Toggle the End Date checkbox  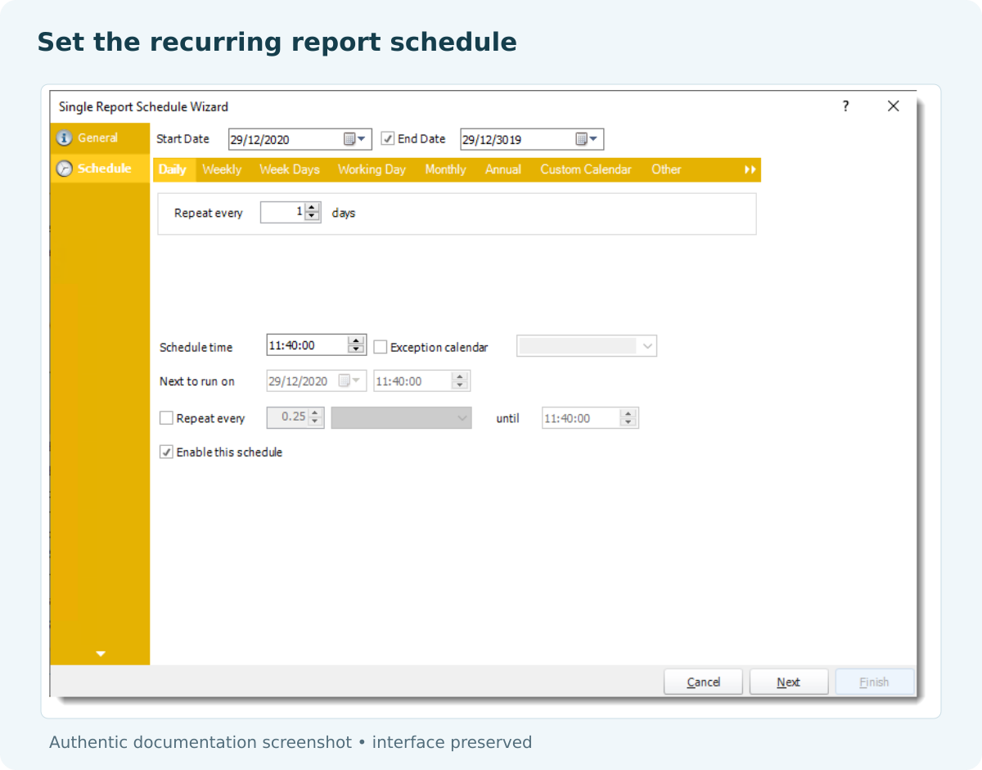coord(388,139)
